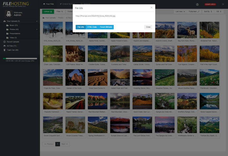Go to the Next page
The height and width of the screenshot is (156, 228).
pyautogui.click(x=65, y=144)
